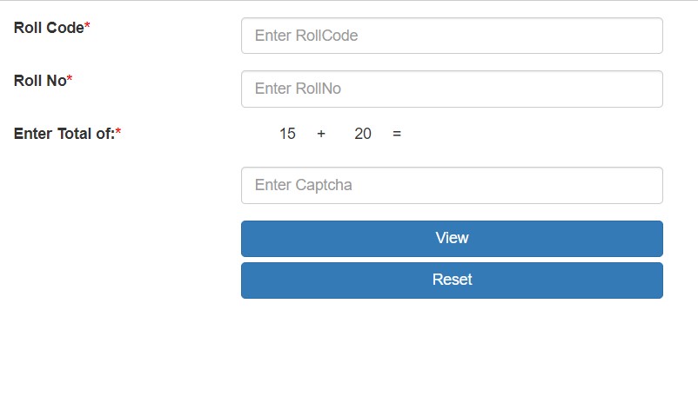Click the word View on the button
Screen dimensions: 698x409
pos(452,238)
